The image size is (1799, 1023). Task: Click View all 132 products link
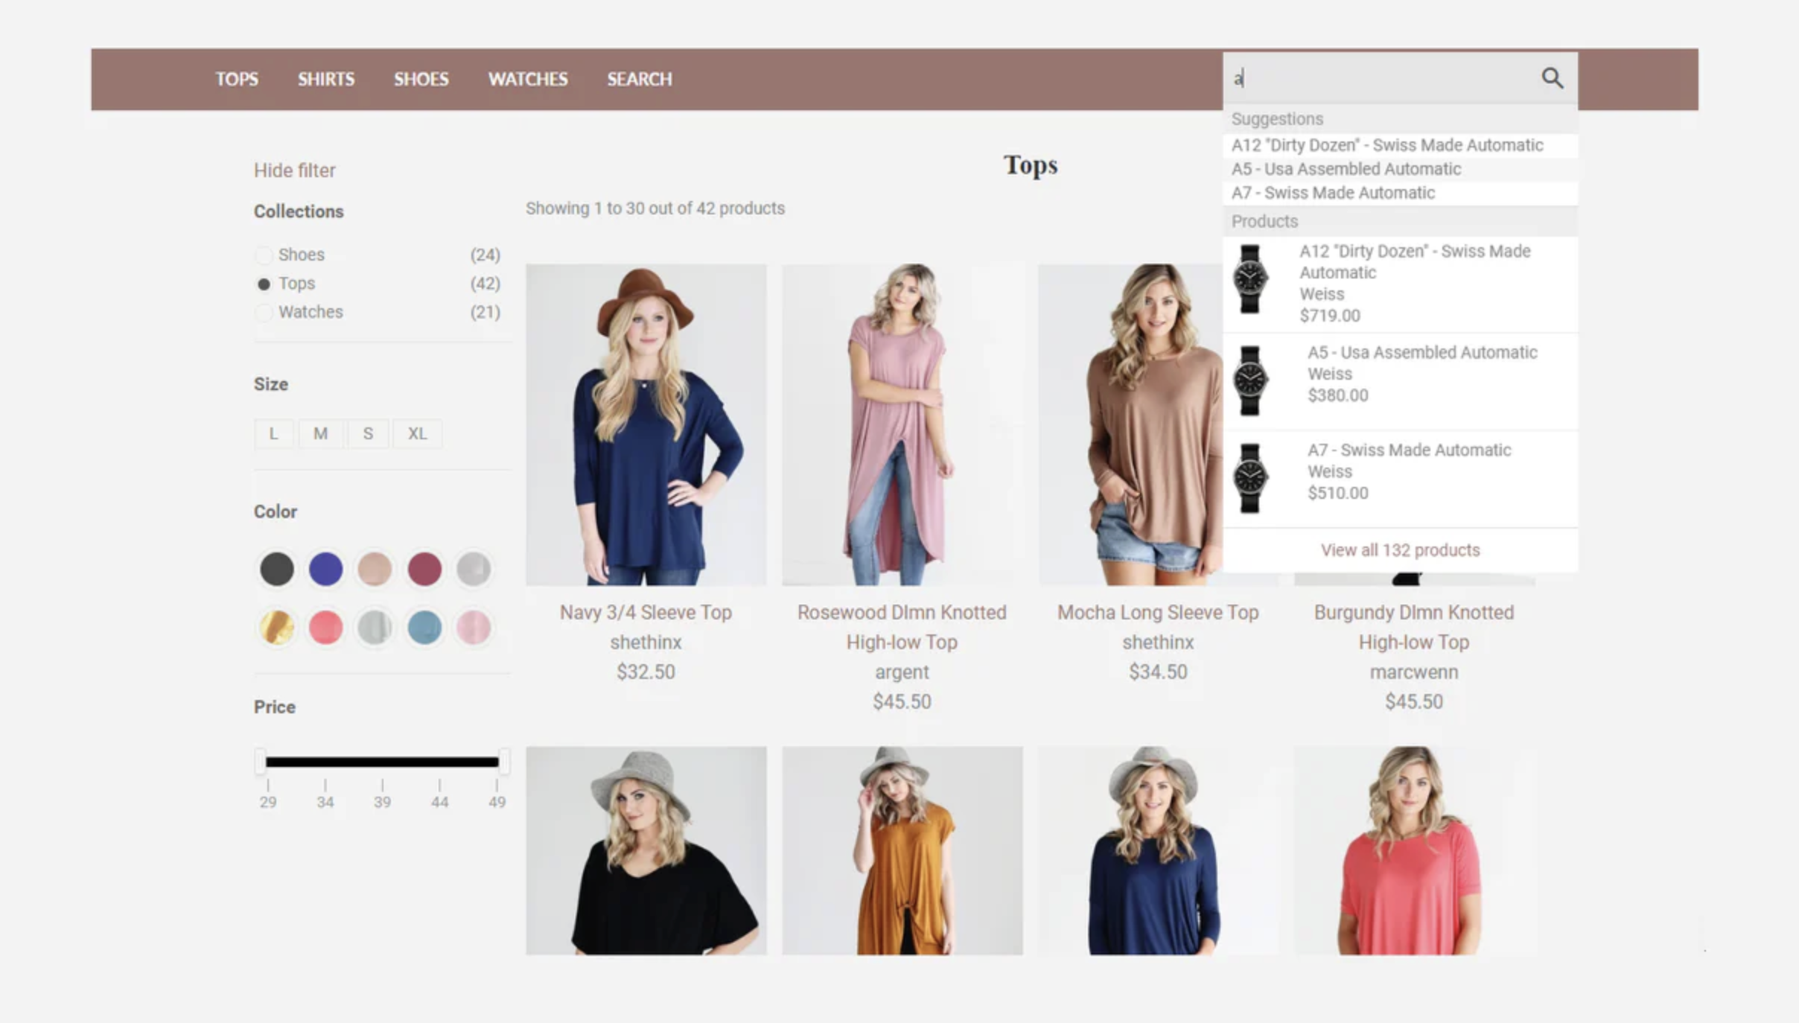(1399, 550)
